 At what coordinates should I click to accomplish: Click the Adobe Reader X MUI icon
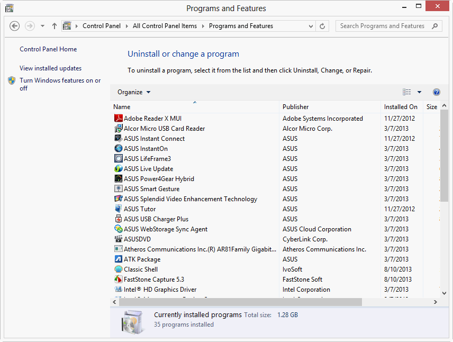pos(119,118)
